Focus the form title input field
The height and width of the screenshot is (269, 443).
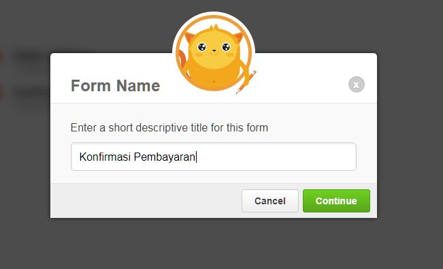214,157
